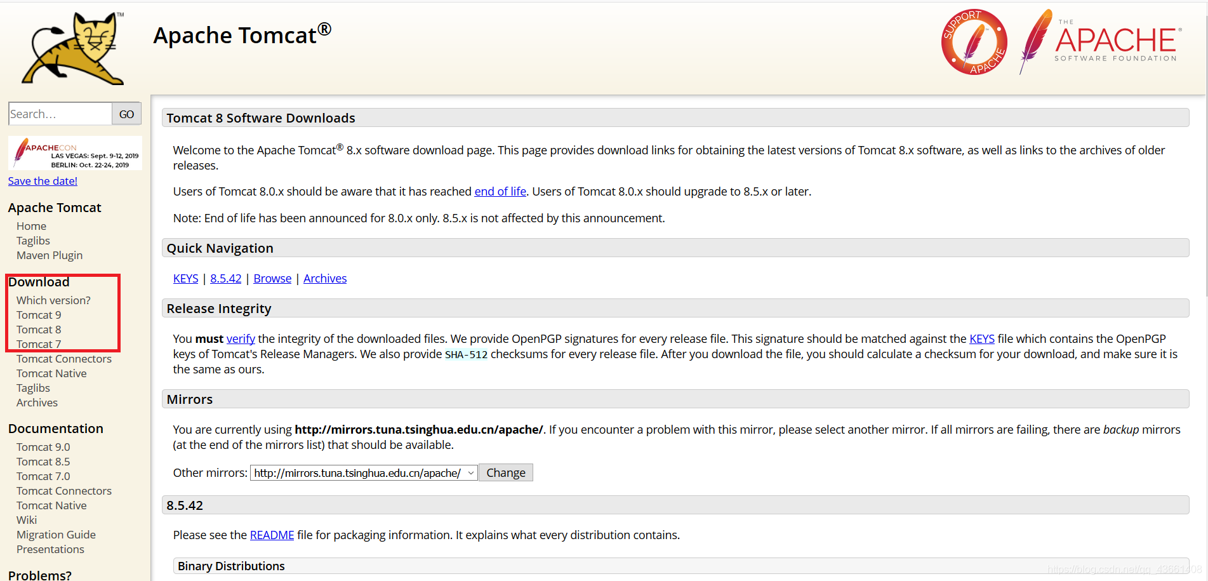
Task: Open Tomcat 7.0 documentation
Action: [x=43, y=476]
